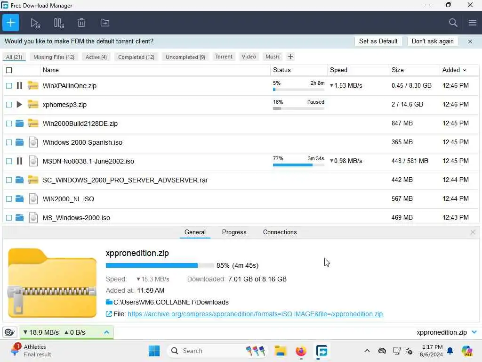Sort by the Added column header
482x362 pixels.
pyautogui.click(x=454, y=70)
